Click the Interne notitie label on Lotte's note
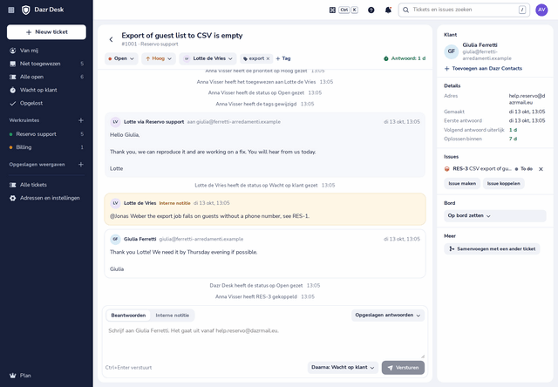558x387 pixels. [174, 203]
